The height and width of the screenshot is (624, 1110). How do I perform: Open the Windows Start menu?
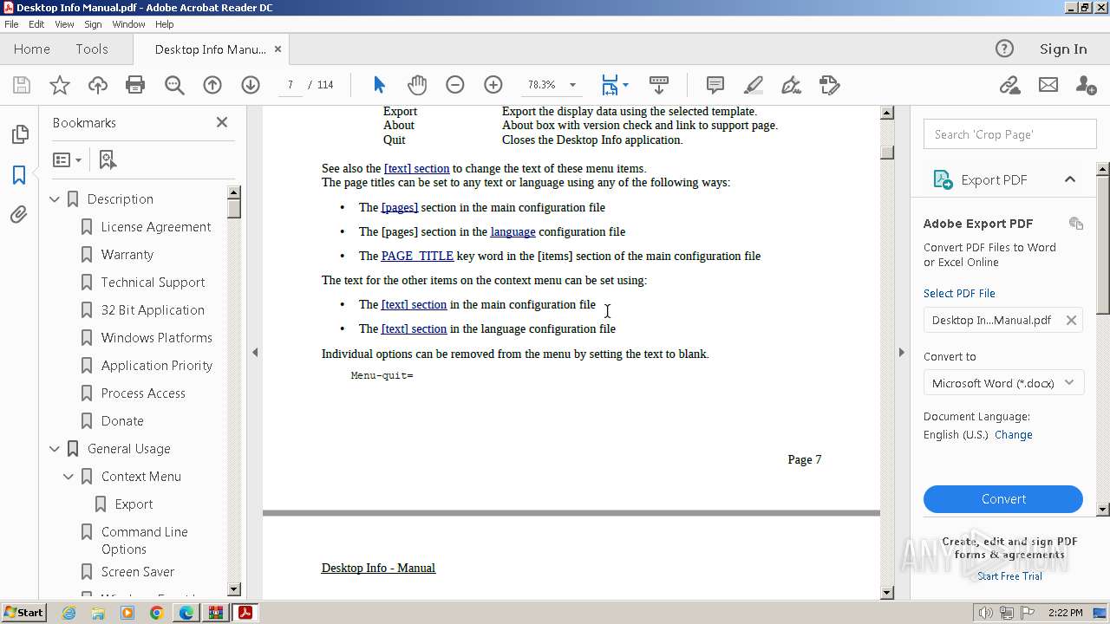point(23,613)
